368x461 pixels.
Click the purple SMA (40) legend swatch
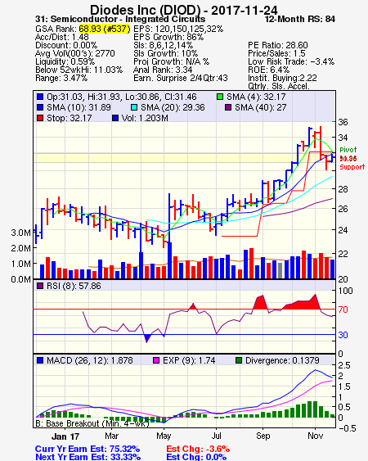[228, 107]
